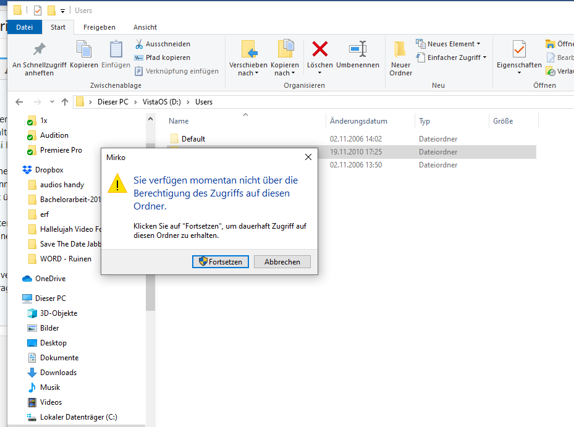Select Ausschneiden scissors command

point(162,44)
